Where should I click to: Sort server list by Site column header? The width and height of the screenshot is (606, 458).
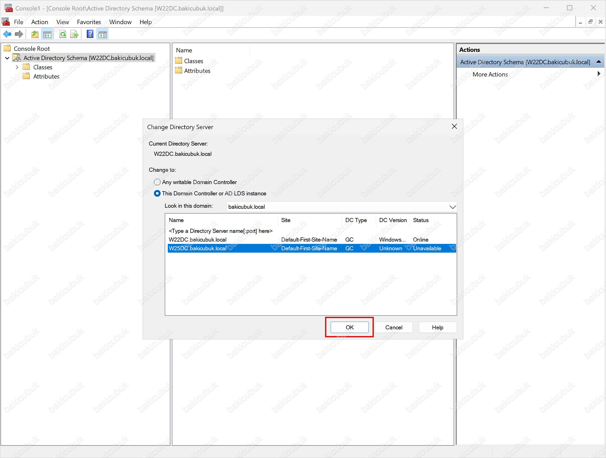coord(310,220)
